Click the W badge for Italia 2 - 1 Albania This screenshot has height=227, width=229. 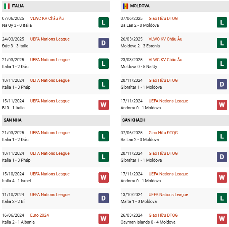(103, 219)
